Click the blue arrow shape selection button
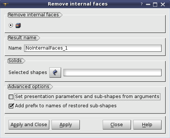The image size is (170, 138). click(x=55, y=73)
